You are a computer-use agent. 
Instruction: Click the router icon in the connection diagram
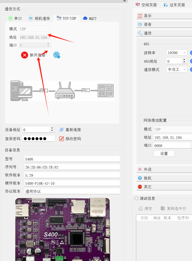pos(65,90)
